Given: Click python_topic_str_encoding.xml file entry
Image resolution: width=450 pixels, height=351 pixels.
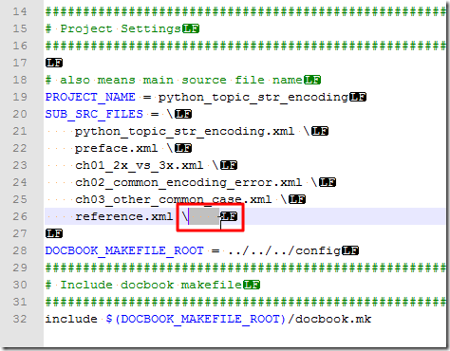Looking at the screenshot, I should [184, 132].
